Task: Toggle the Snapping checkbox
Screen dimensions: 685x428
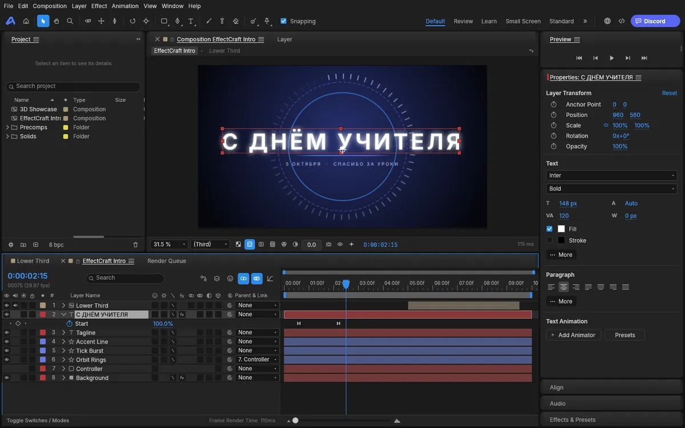Action: [x=284, y=21]
